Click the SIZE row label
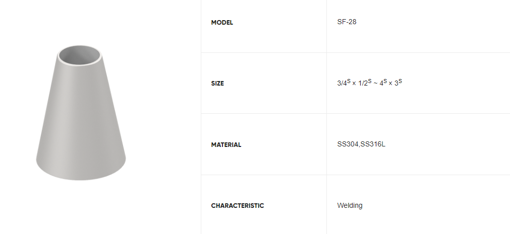510x234 pixels. click(217, 84)
